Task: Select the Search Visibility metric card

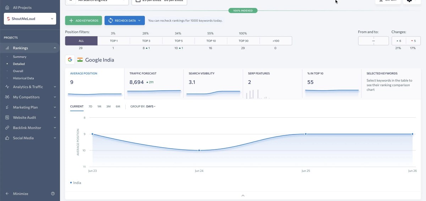Action: [x=213, y=84]
